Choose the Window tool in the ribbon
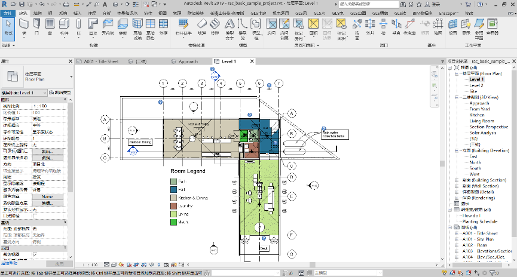Viewport: 517px width, 277px height. pos(49,25)
